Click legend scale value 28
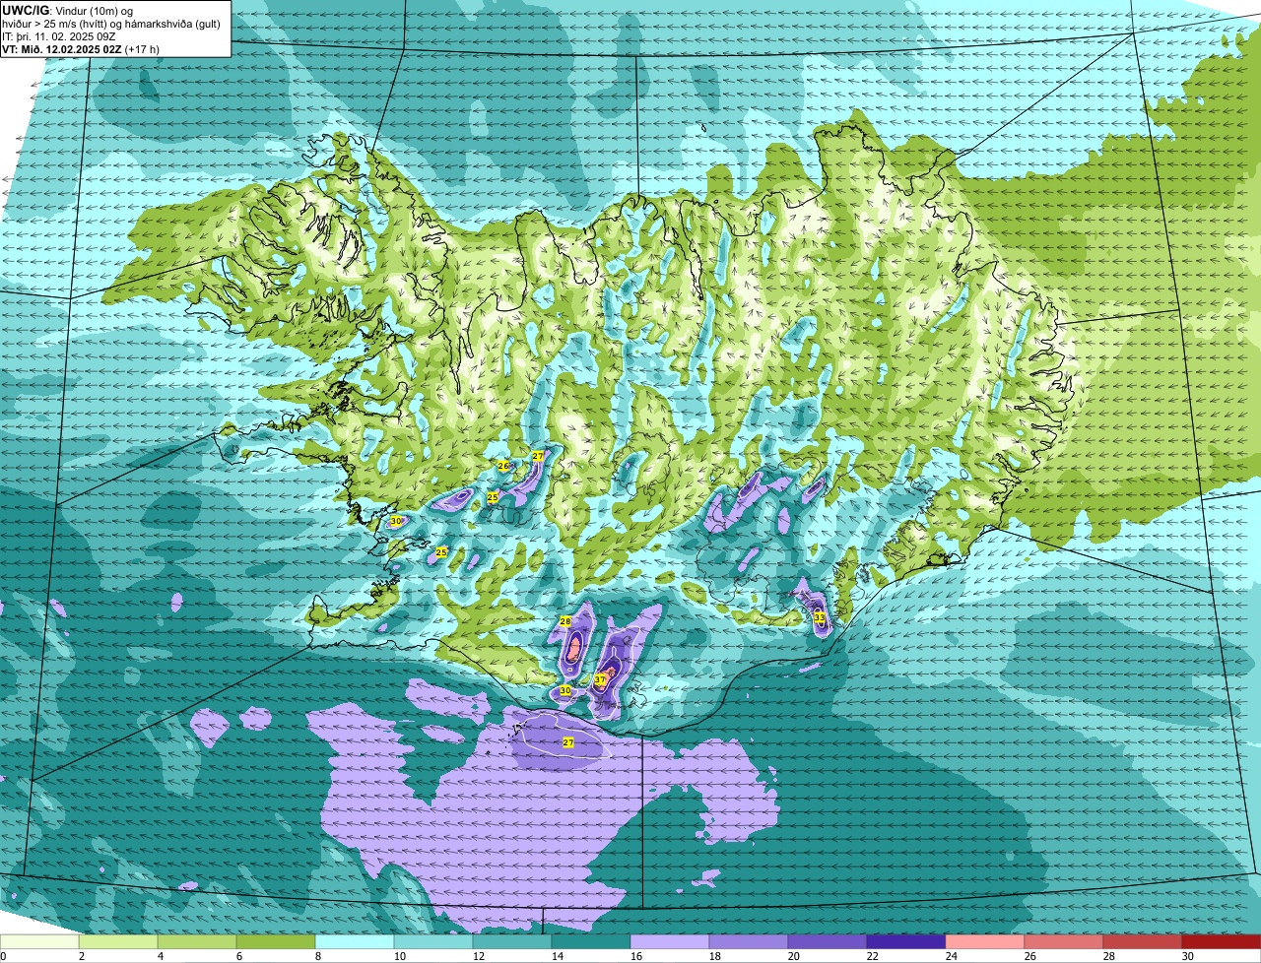 tap(1109, 956)
